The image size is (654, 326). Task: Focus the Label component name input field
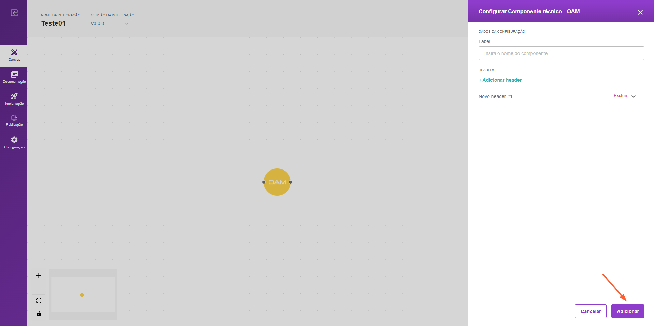(x=561, y=53)
